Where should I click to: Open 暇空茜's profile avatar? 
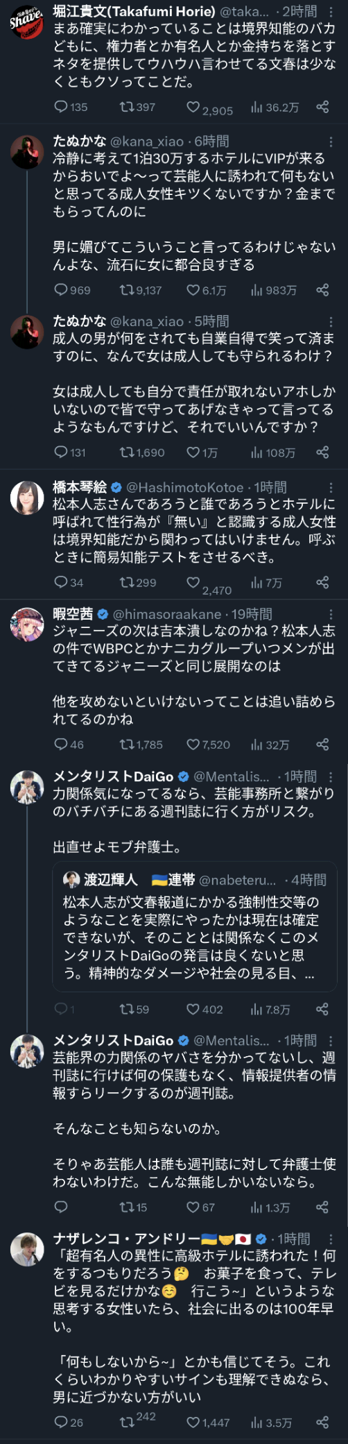27,625
